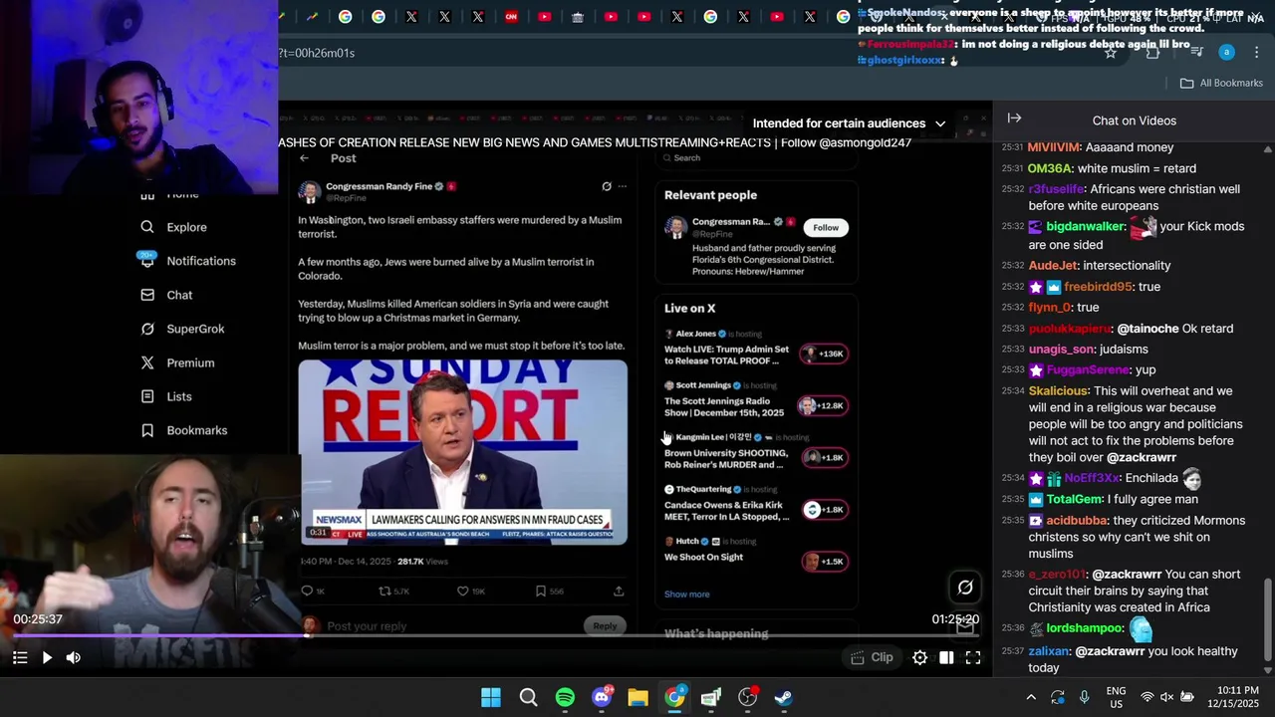Click the circular icon above the Clip button
1275x717 pixels.
[x=965, y=588]
